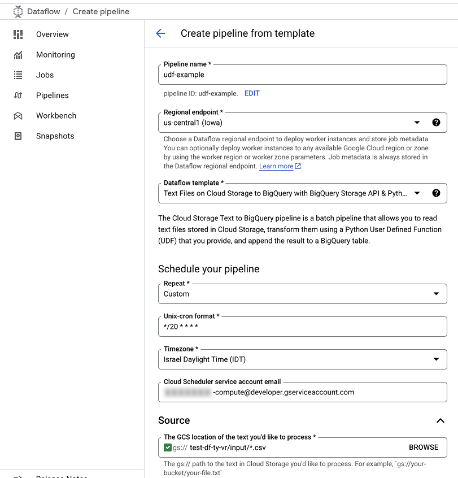Click help icon beside Regional endpoint
Viewport: 458px width, 478px height.
[436, 123]
